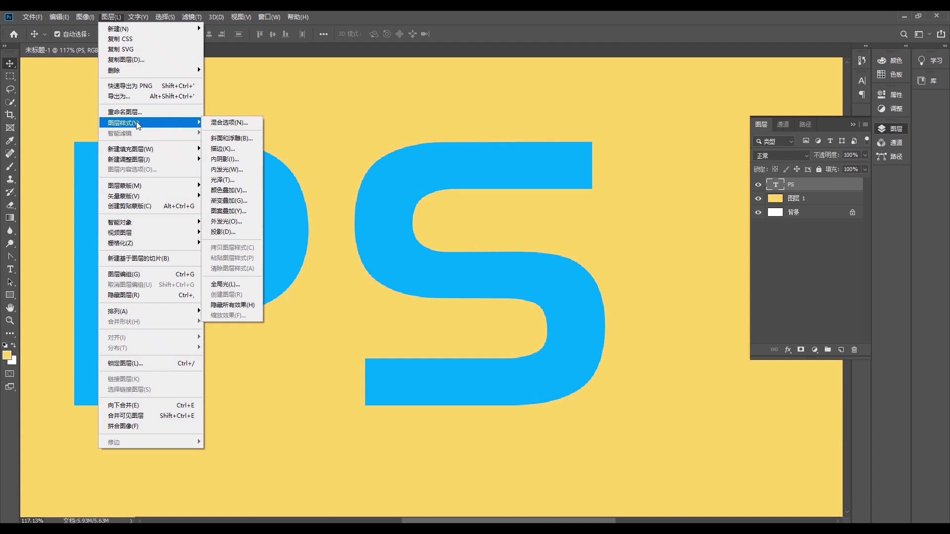This screenshot has height=534, width=950.
Task: Open the 滤镜(T) menu
Action: 191,17
